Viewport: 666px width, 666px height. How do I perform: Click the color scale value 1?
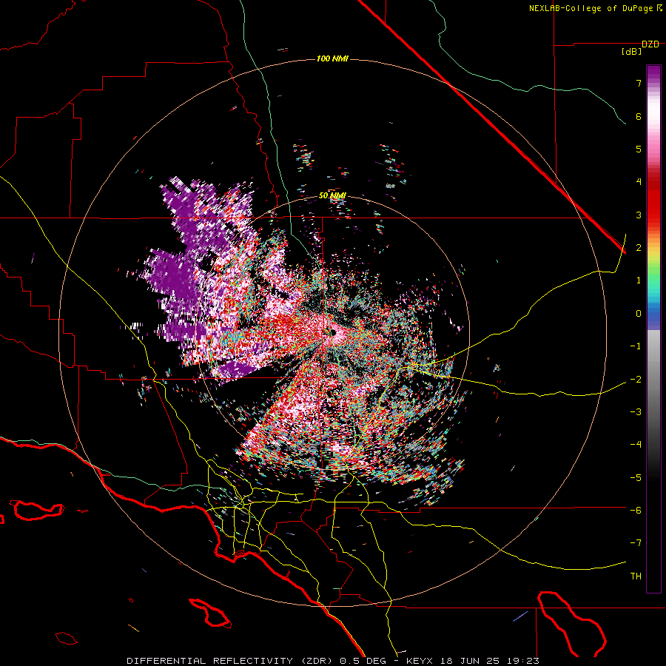click(639, 280)
